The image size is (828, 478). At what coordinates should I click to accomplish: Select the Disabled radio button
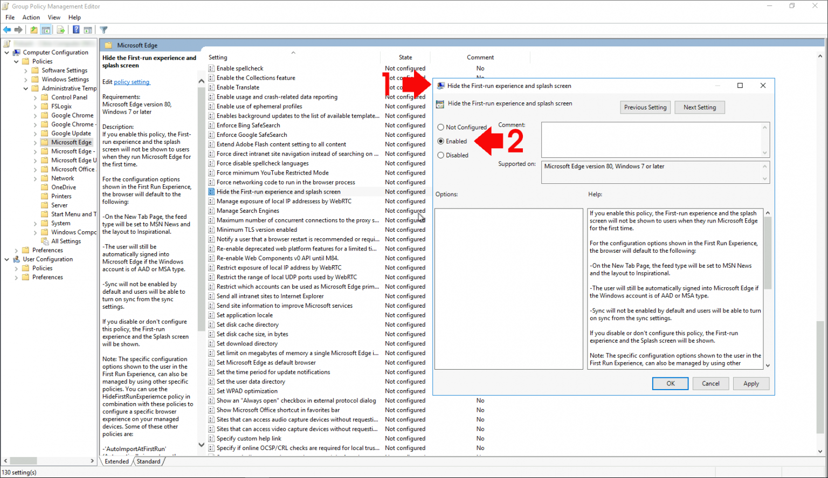pyautogui.click(x=441, y=155)
